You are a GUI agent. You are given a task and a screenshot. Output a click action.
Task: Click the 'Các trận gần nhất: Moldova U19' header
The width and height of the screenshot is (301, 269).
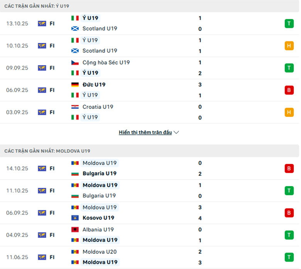[47, 151]
